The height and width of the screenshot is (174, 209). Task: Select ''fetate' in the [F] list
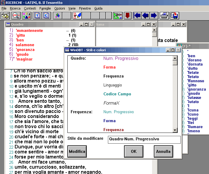point(193,73)
